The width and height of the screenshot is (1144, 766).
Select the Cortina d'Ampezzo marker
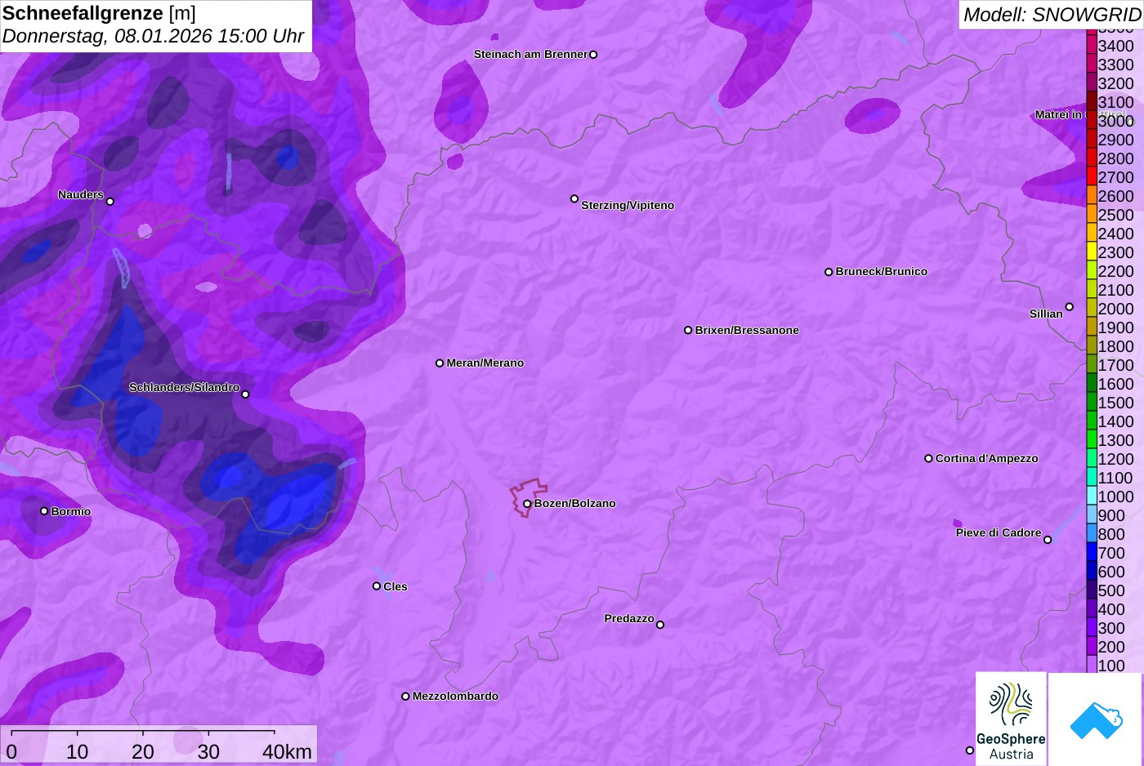coord(928,458)
